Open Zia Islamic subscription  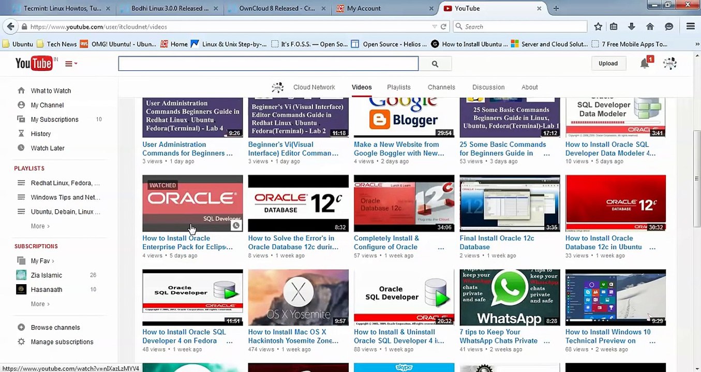[46, 275]
